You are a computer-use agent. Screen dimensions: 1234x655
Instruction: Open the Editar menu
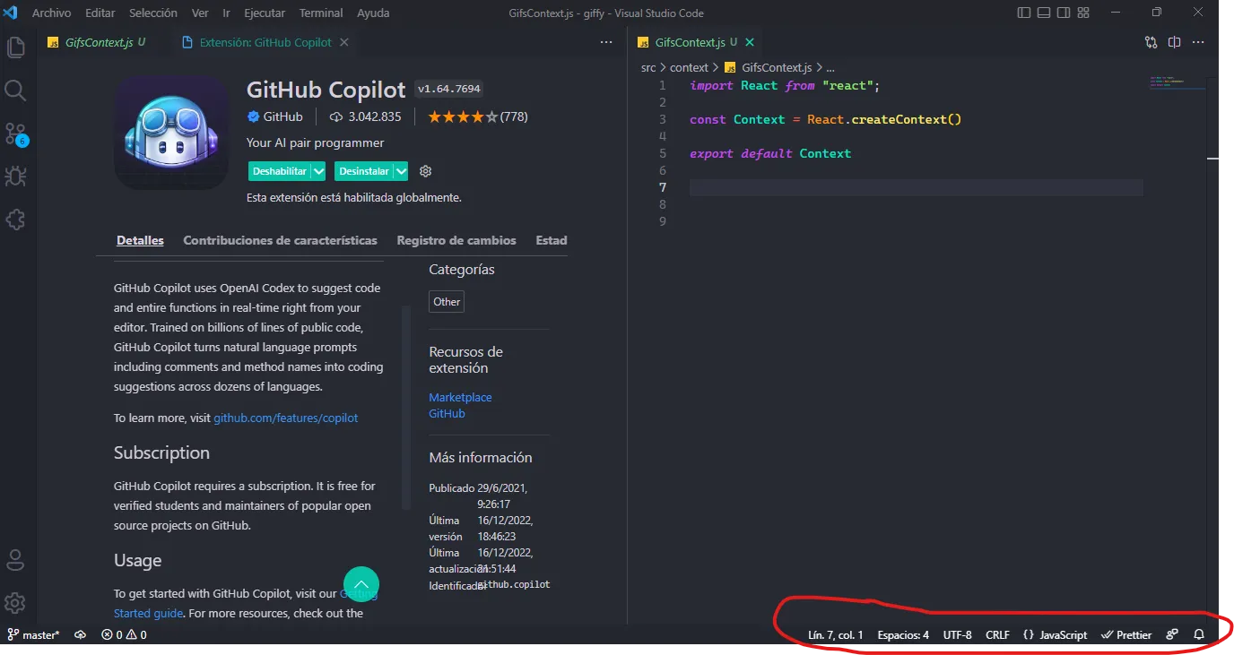click(x=100, y=13)
